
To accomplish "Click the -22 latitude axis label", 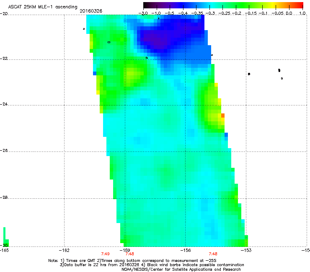I will click(4, 59).
